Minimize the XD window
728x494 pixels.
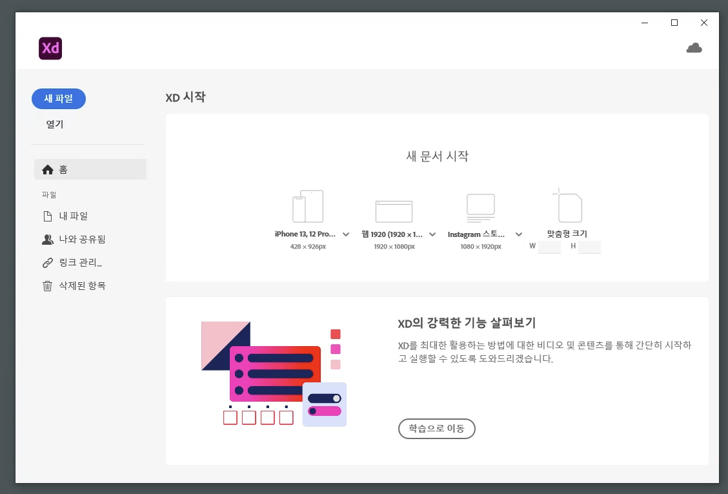645,23
